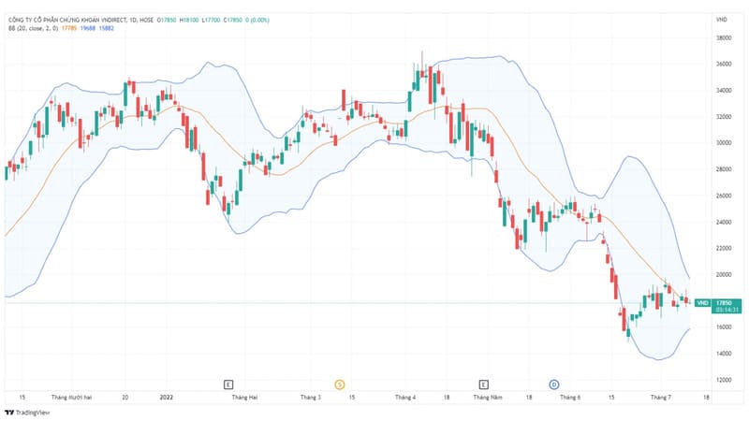
Task: Open the blue D dividend marker
Action: pos(554,385)
